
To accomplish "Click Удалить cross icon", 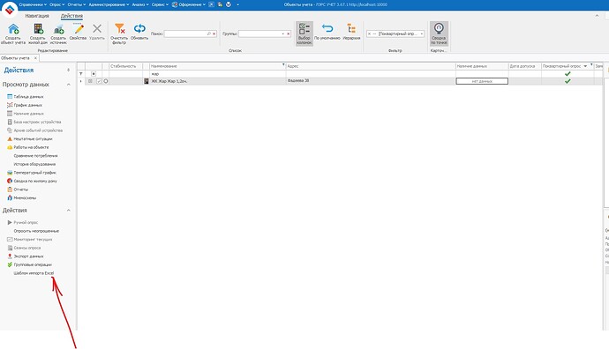I will point(97,29).
